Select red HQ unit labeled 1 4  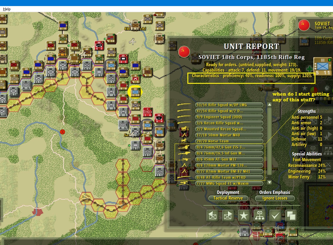[147, 112]
